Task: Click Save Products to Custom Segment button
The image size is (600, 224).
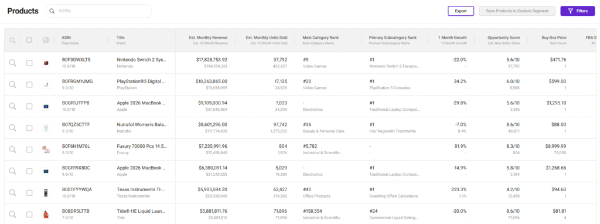Action: tap(517, 11)
